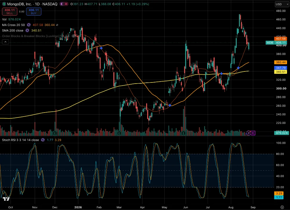
Task: Click the blue BUY 406.11 button
Action: [x=34, y=12]
